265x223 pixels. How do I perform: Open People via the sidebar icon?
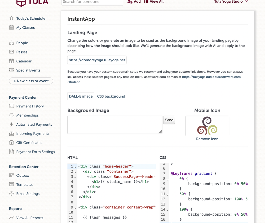point(11,43)
